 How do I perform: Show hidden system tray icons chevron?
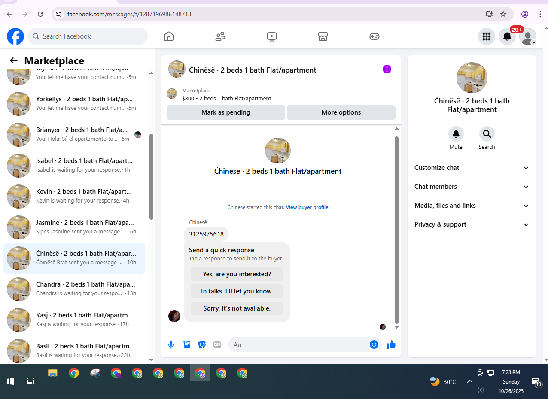[470, 381]
